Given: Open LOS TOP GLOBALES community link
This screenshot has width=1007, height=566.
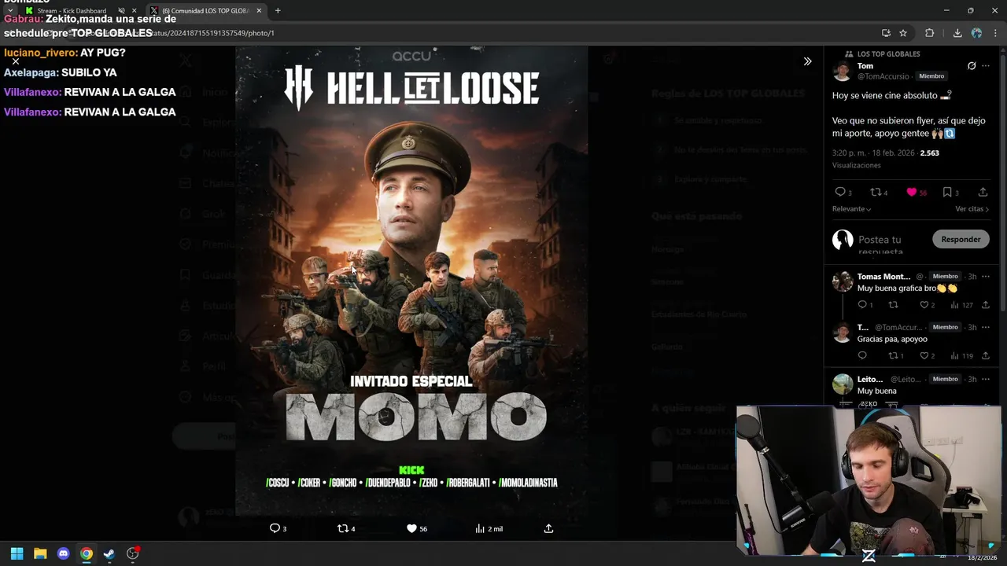Looking at the screenshot, I should pyautogui.click(x=888, y=53).
